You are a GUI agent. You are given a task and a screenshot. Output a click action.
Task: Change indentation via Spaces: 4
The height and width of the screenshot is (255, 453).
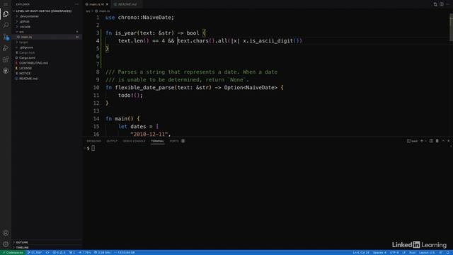[379, 253]
